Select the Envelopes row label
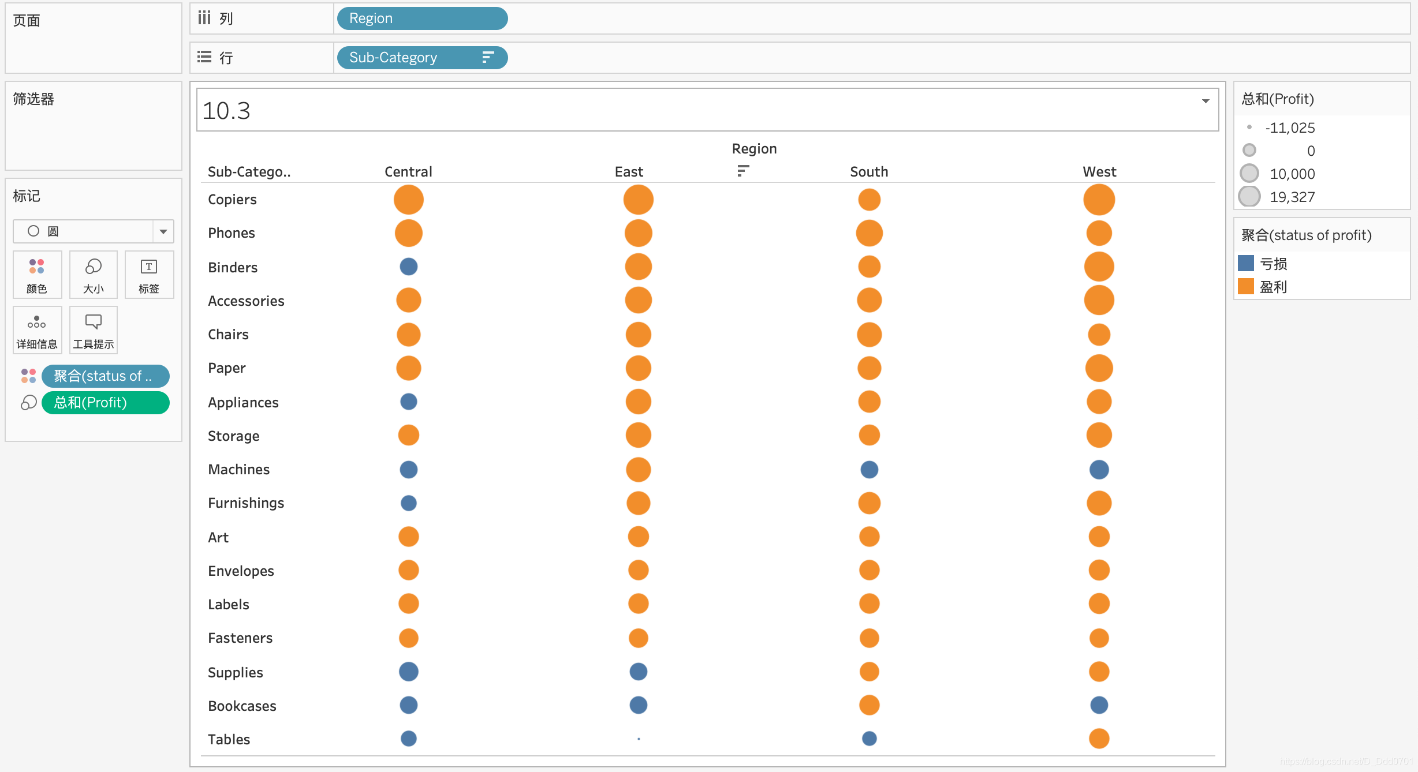Image resolution: width=1418 pixels, height=772 pixels. 241,571
